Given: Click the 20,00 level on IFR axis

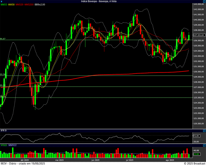Looking at the screenshot, I should point(197,142).
